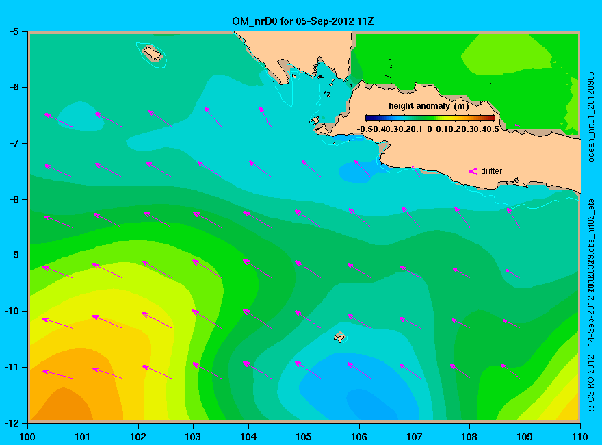Click the x-axis label "110"
Image resolution: width=602 pixels, height=445 pixels.
click(580, 437)
